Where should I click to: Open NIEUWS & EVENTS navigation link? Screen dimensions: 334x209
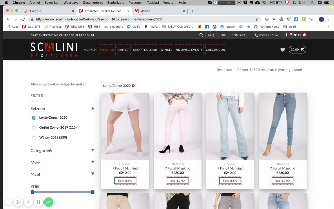(189, 50)
